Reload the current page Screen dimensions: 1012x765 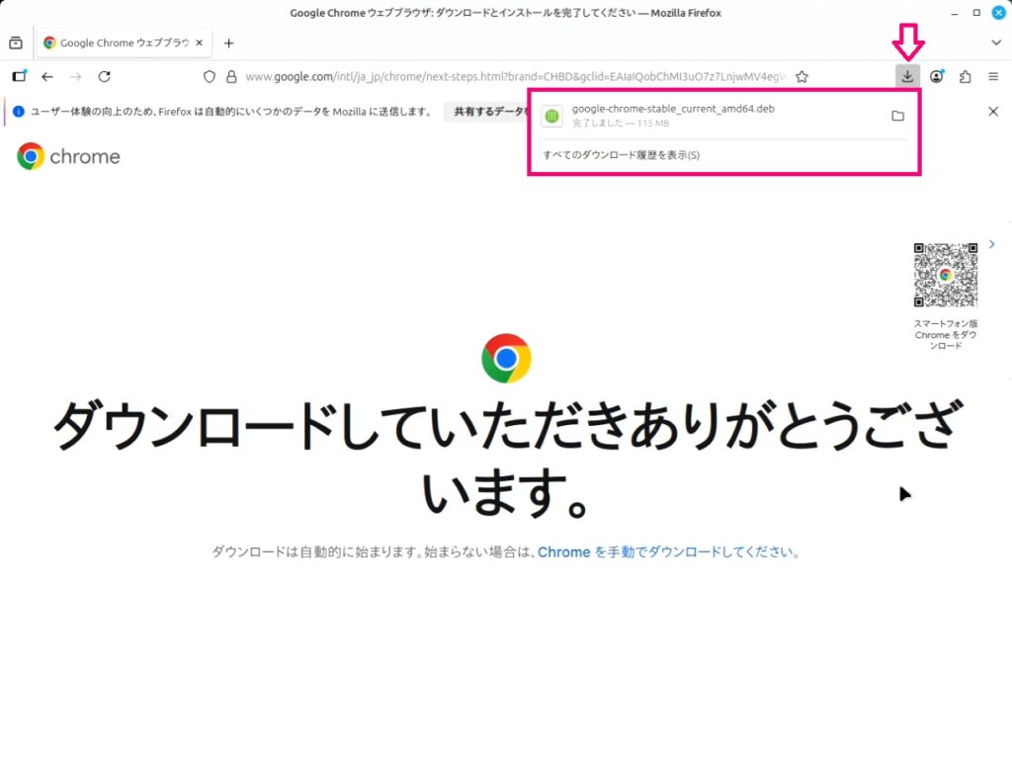(x=104, y=76)
